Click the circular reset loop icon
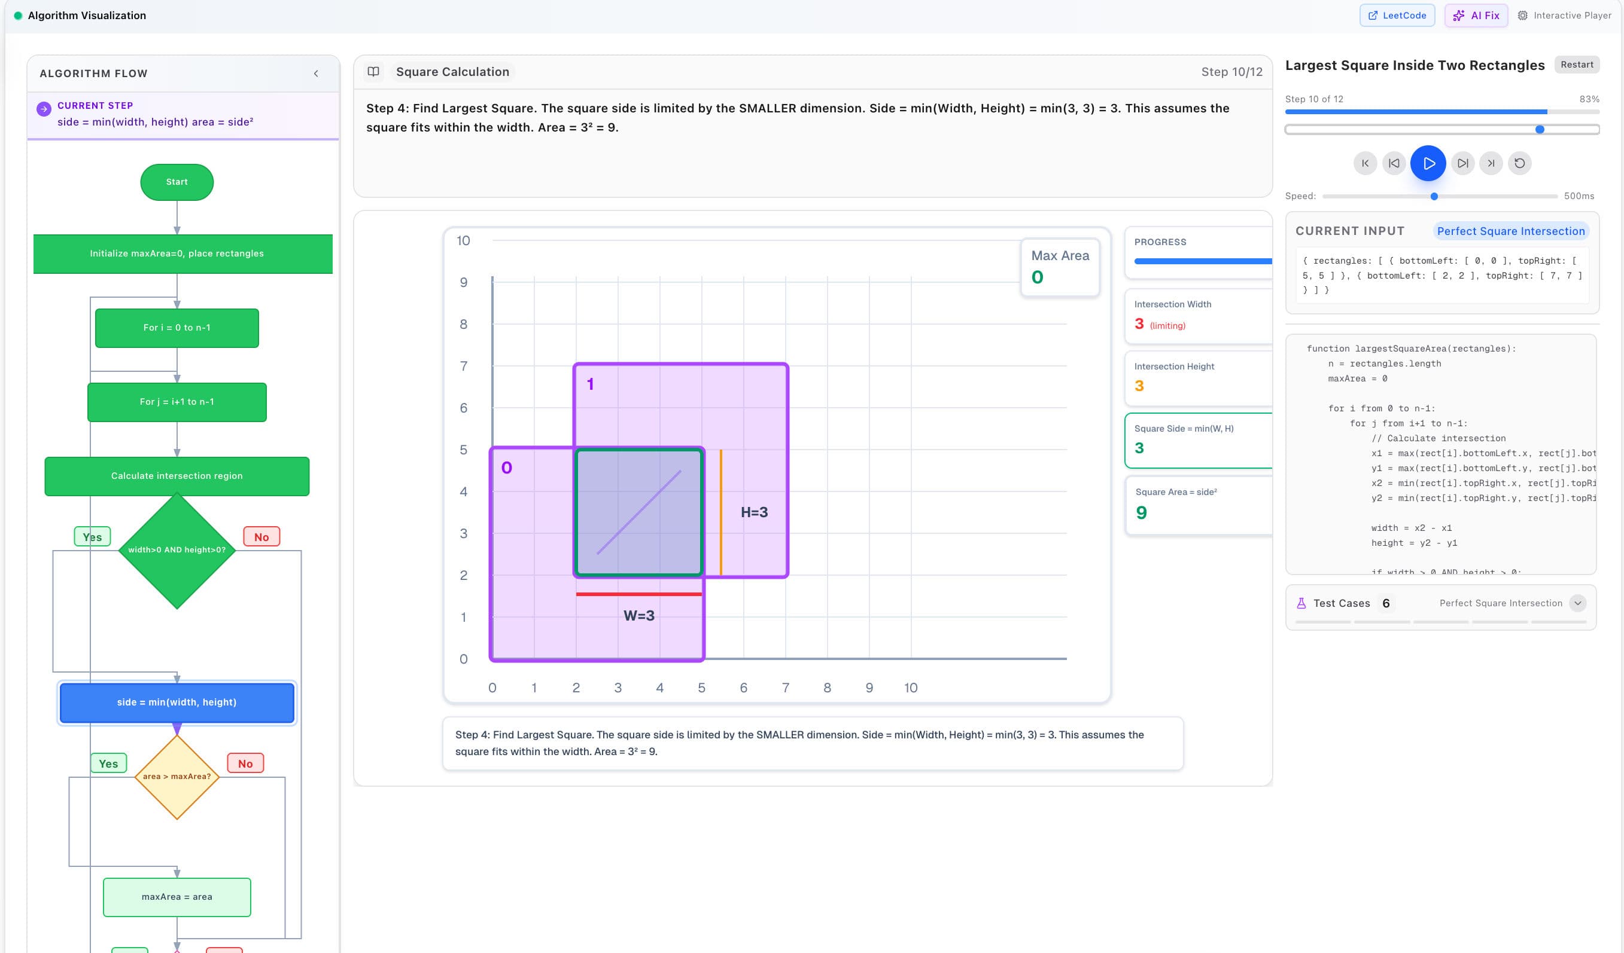1624x953 pixels. pos(1521,163)
